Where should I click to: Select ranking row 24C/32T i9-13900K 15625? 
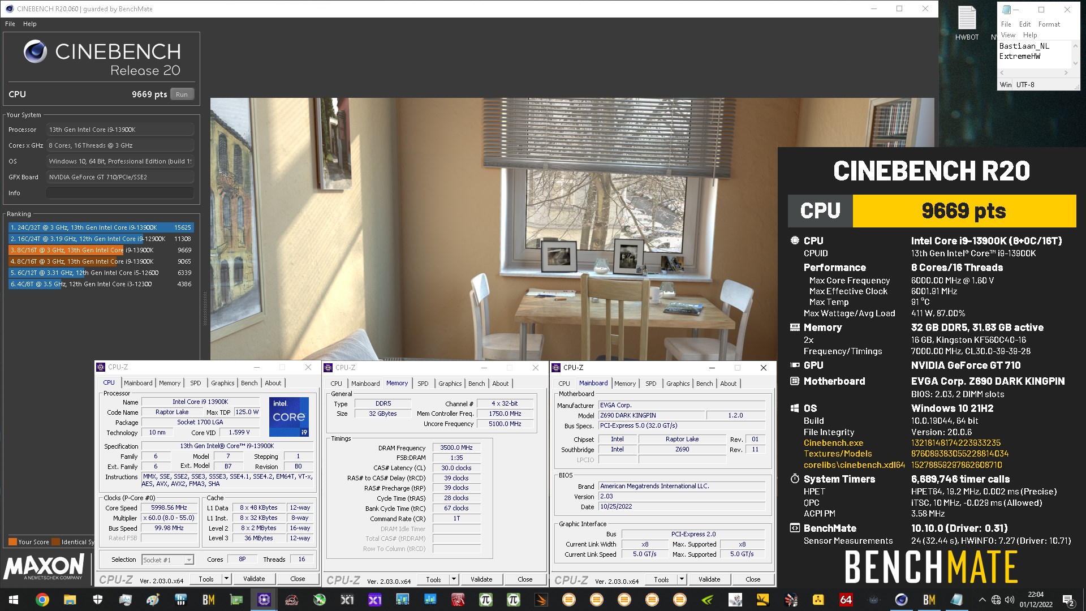tap(101, 227)
